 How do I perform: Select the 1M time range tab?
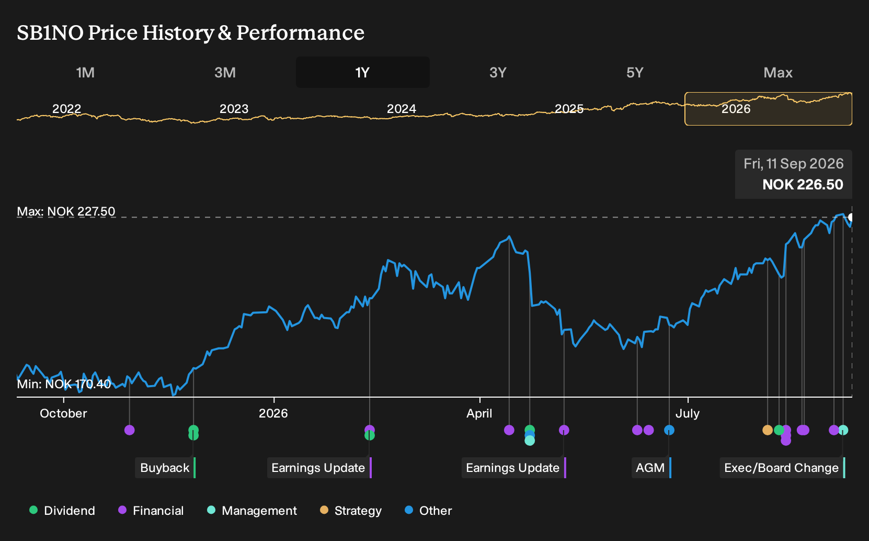coord(85,73)
